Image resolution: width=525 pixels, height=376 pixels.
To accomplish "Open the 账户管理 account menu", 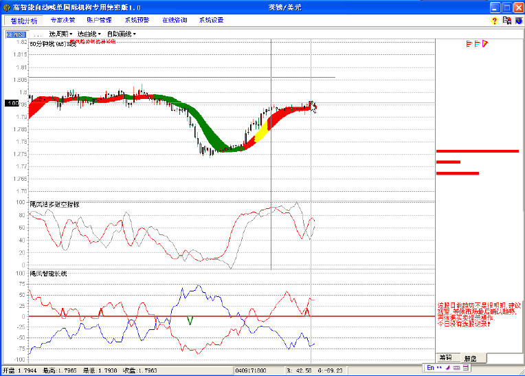I will pyautogui.click(x=99, y=21).
